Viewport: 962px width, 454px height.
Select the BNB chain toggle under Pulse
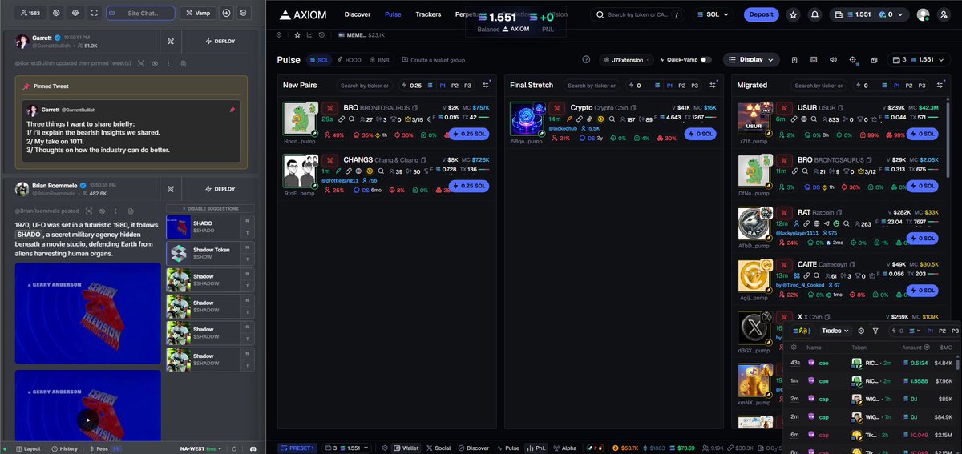380,60
